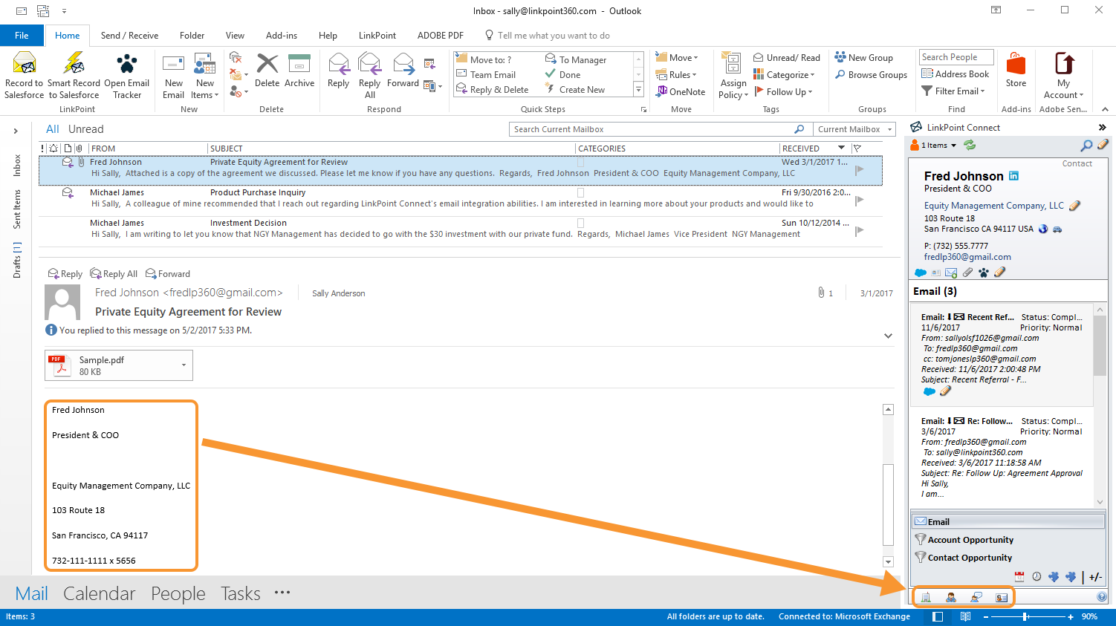Open Sample.pdf attachment dropdown arrow
1116x626 pixels.
coord(184,365)
